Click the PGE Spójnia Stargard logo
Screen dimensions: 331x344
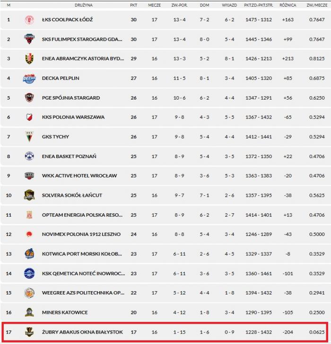pos(29,98)
